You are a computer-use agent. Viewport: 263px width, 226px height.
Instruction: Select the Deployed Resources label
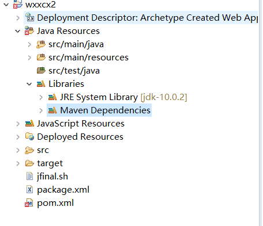point(80,137)
